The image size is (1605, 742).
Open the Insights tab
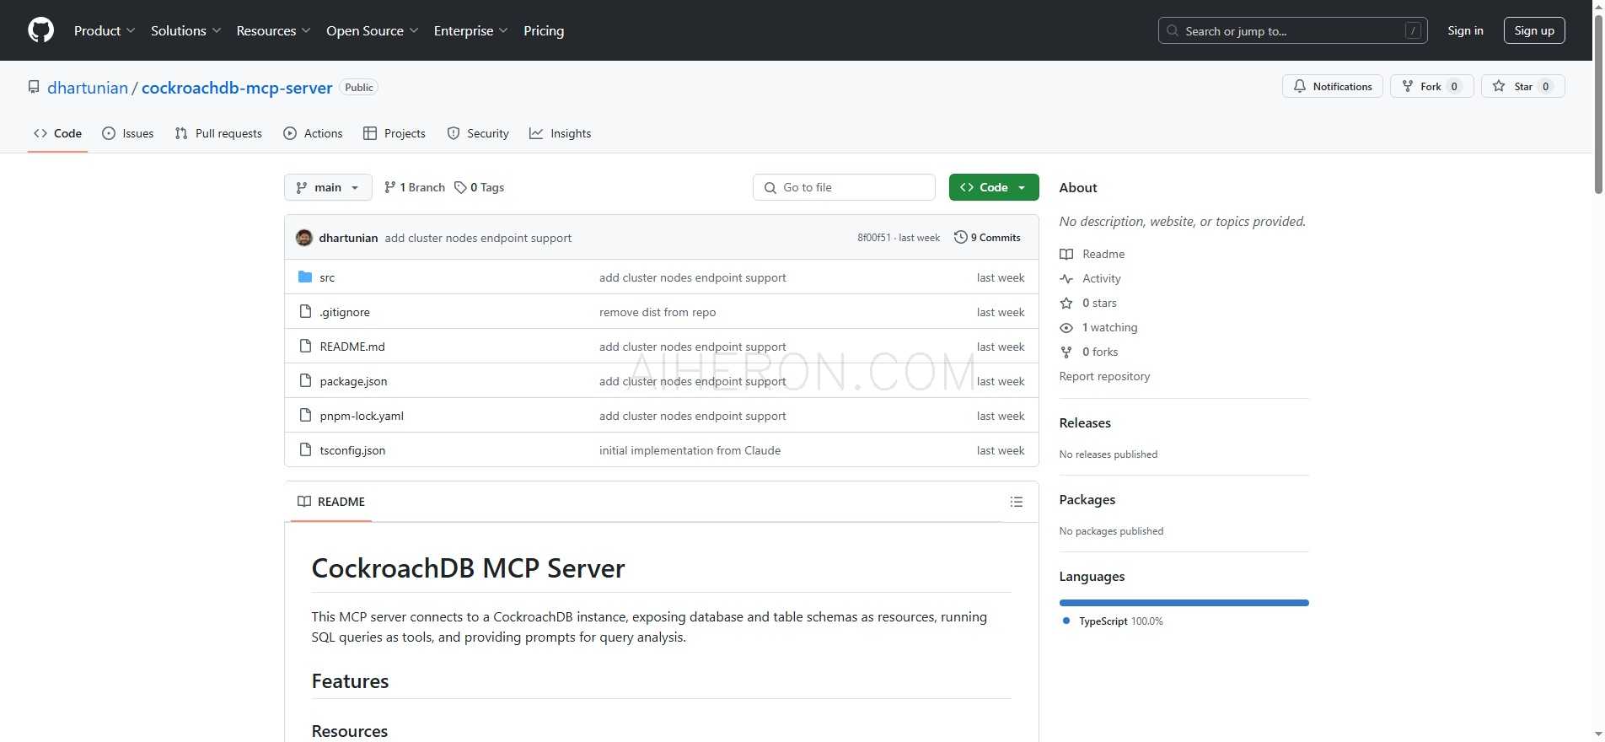560,133
